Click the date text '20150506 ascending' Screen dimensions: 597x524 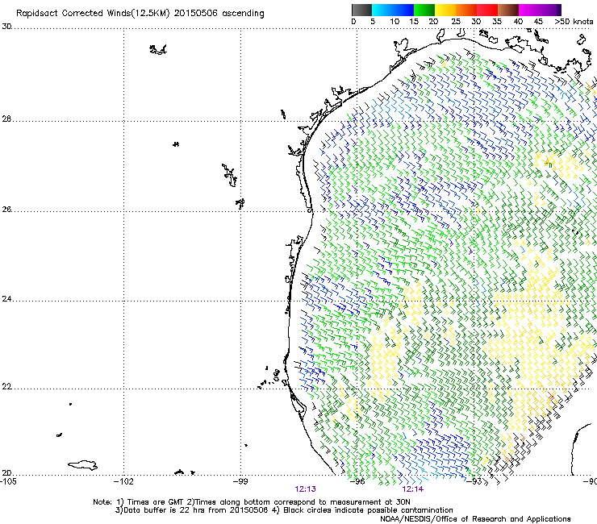point(219,14)
